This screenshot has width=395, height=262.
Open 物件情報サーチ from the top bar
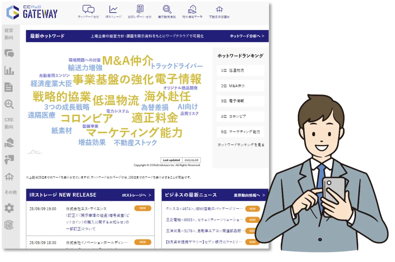coord(192,12)
